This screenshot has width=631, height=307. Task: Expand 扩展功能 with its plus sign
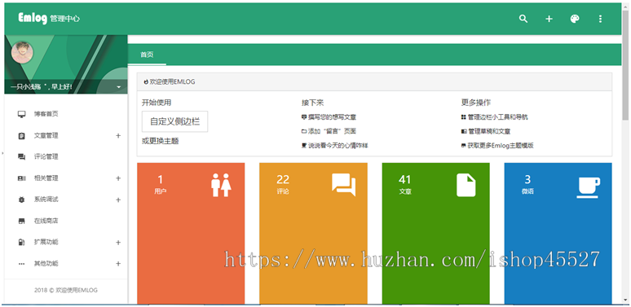click(118, 243)
